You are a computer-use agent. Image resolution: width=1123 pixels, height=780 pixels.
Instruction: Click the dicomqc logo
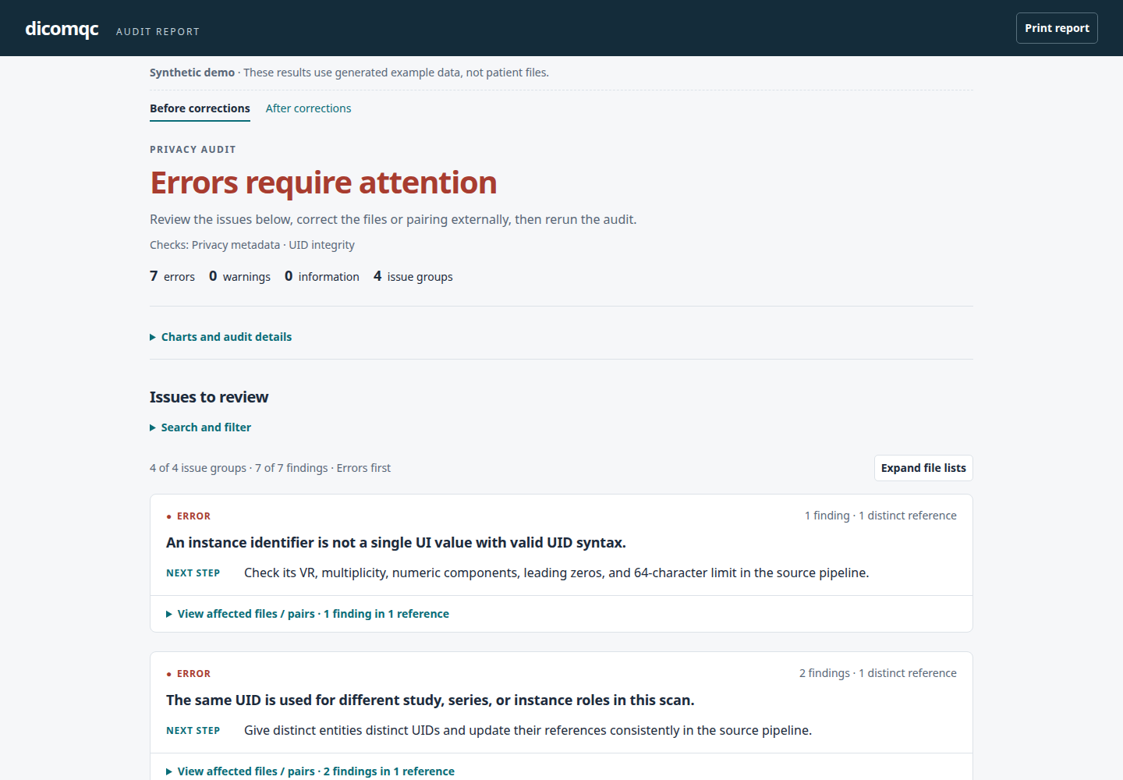[x=62, y=29]
